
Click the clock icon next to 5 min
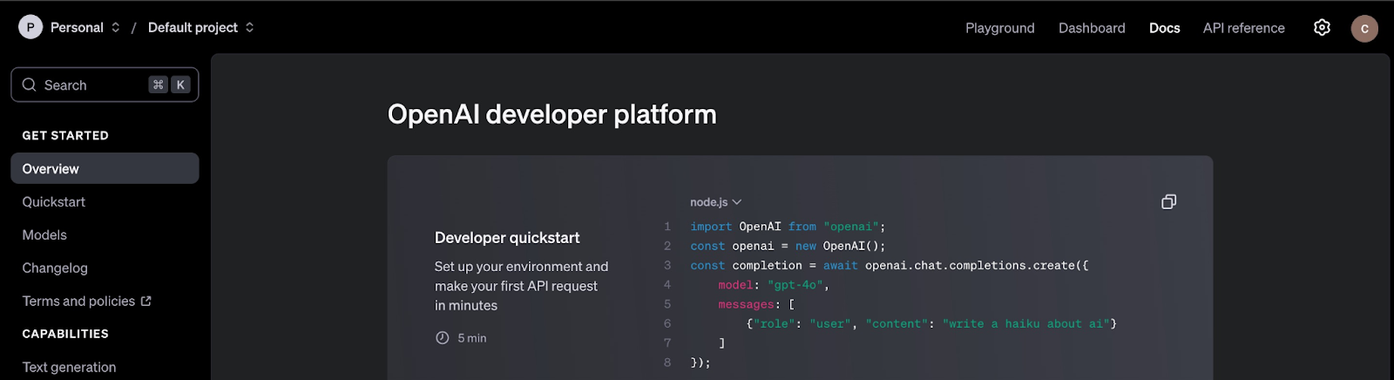443,338
